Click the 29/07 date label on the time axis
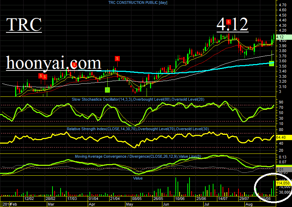The width and height of the screenshot is (292, 207). 244,199
